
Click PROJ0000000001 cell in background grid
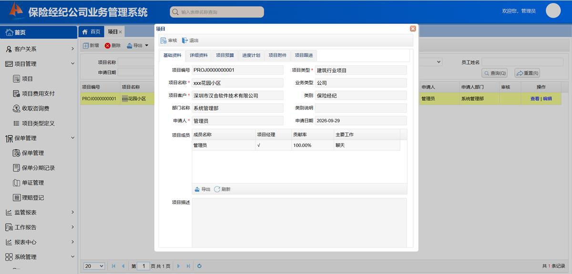99,99
